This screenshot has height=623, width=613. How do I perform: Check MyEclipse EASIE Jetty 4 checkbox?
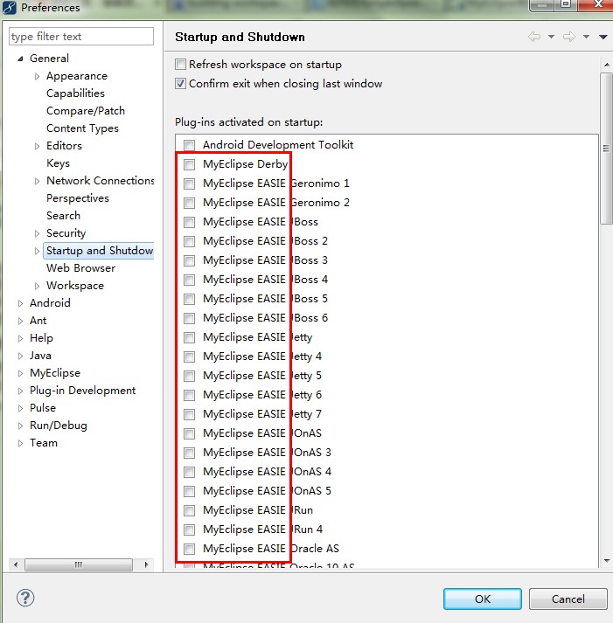189,356
